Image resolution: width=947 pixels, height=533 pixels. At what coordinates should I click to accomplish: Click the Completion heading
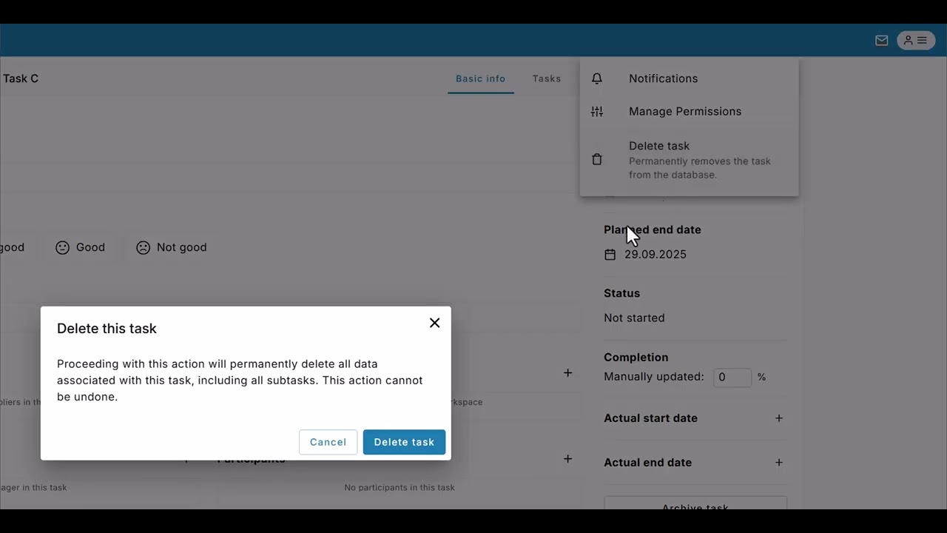(x=636, y=358)
